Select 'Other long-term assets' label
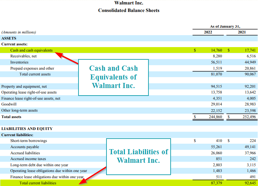This screenshot has height=186, width=258. 19,111
